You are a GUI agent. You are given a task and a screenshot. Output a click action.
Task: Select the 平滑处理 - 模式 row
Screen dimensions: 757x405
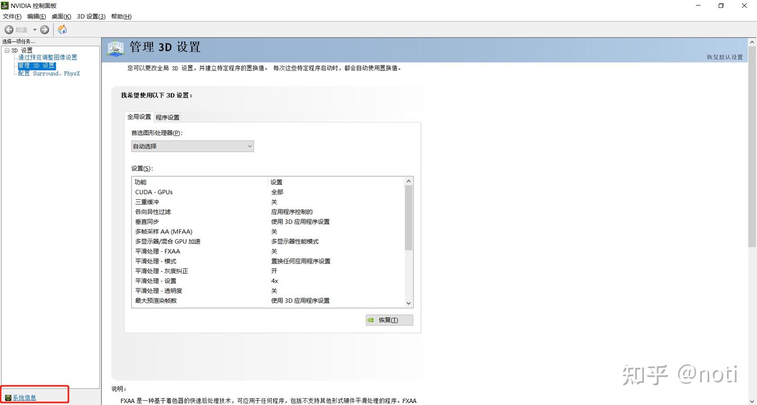[x=268, y=261]
